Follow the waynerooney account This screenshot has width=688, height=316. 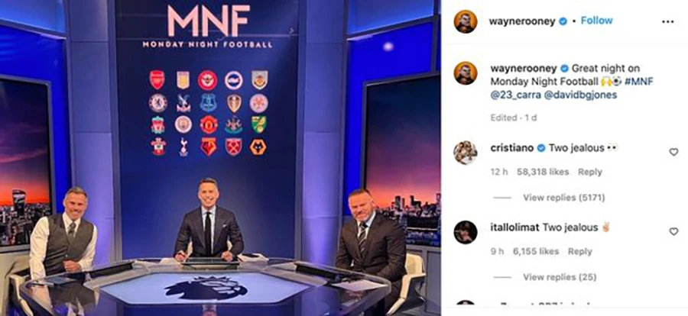(597, 21)
